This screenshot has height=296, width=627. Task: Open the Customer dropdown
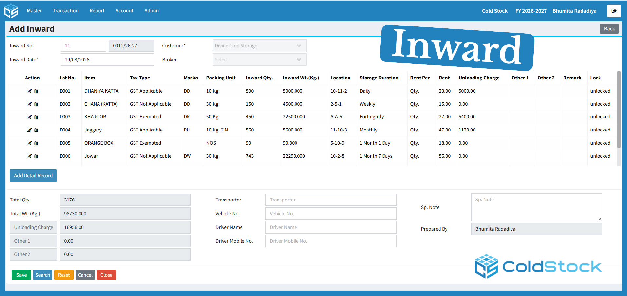260,46
